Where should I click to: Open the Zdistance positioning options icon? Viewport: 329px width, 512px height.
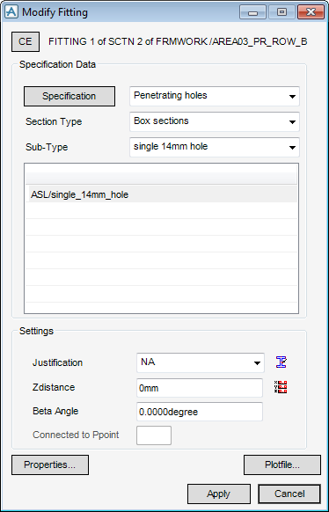click(x=281, y=387)
